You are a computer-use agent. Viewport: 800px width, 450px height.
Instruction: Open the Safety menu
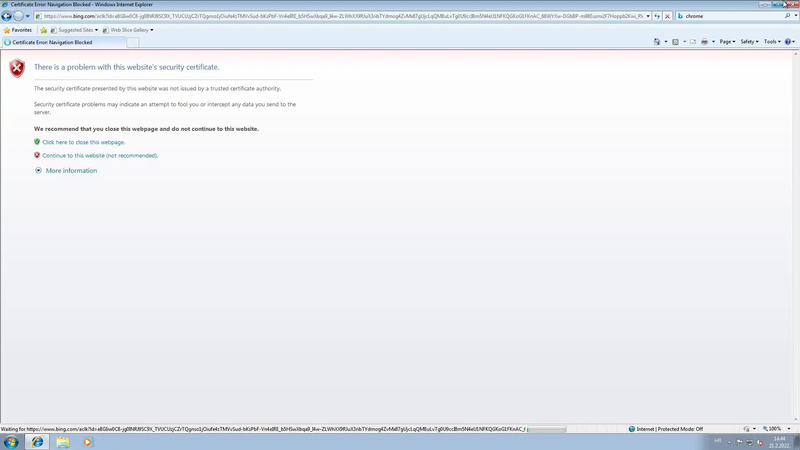click(x=749, y=42)
